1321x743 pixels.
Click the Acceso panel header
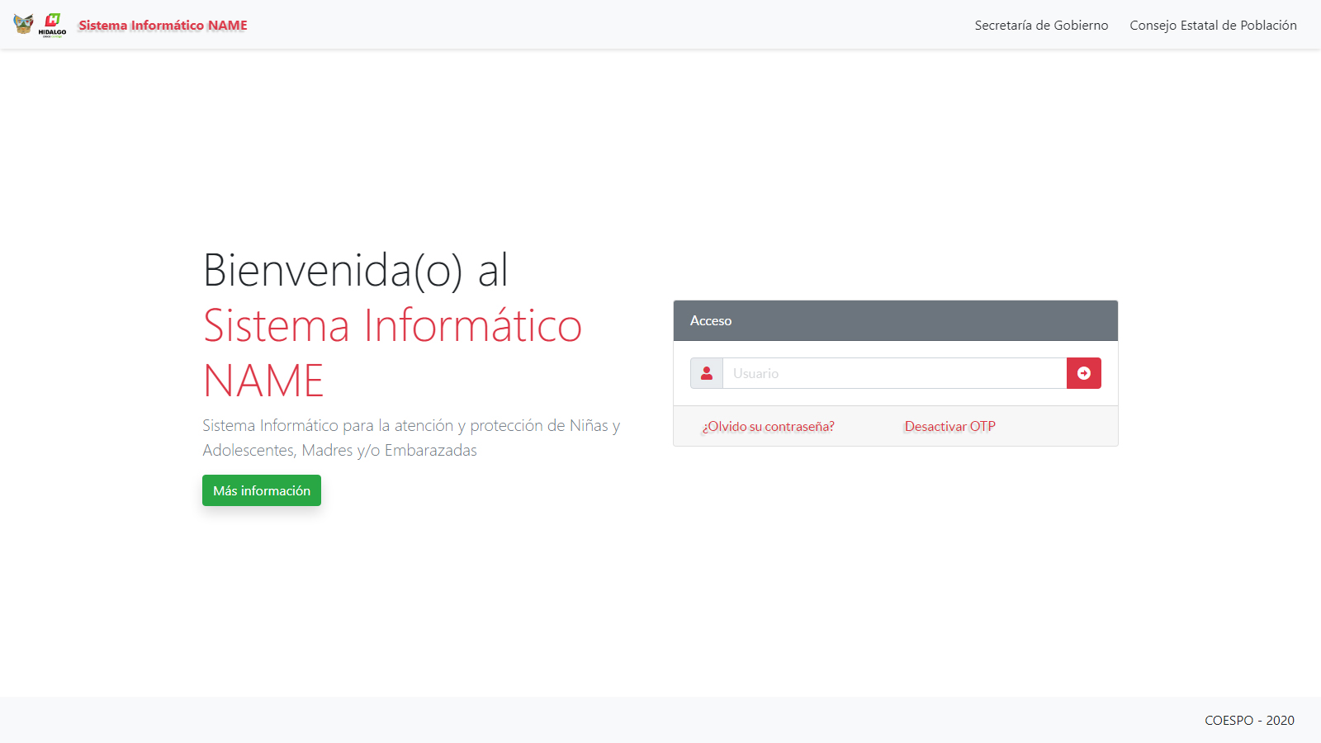[x=895, y=320]
